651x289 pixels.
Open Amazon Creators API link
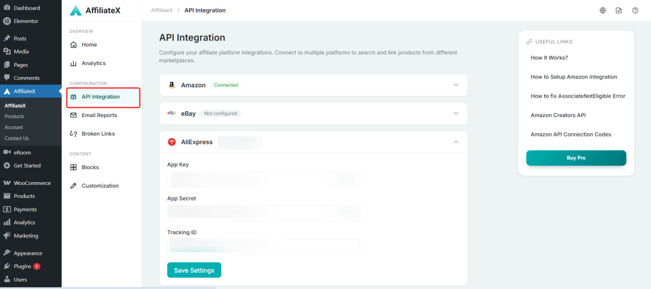(558, 115)
